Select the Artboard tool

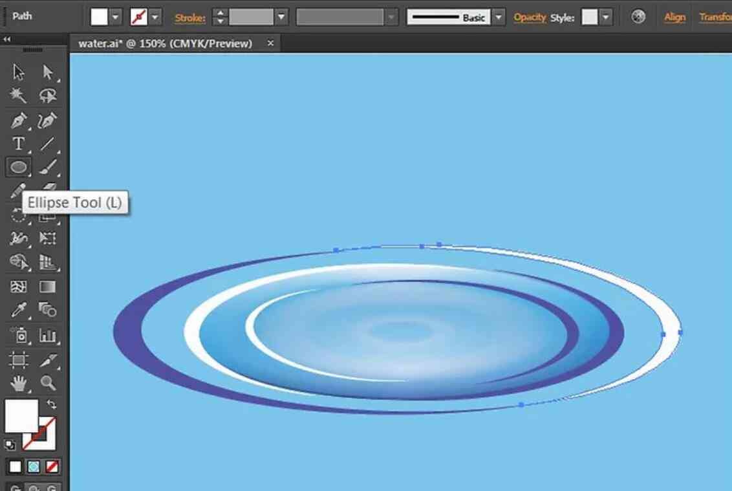pos(19,360)
